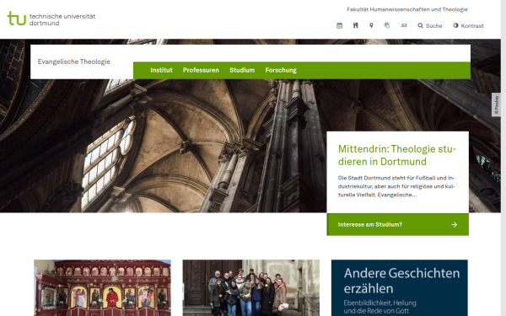
Task: Click arrow icon on Interesse am Studium button
Action: 454,224
